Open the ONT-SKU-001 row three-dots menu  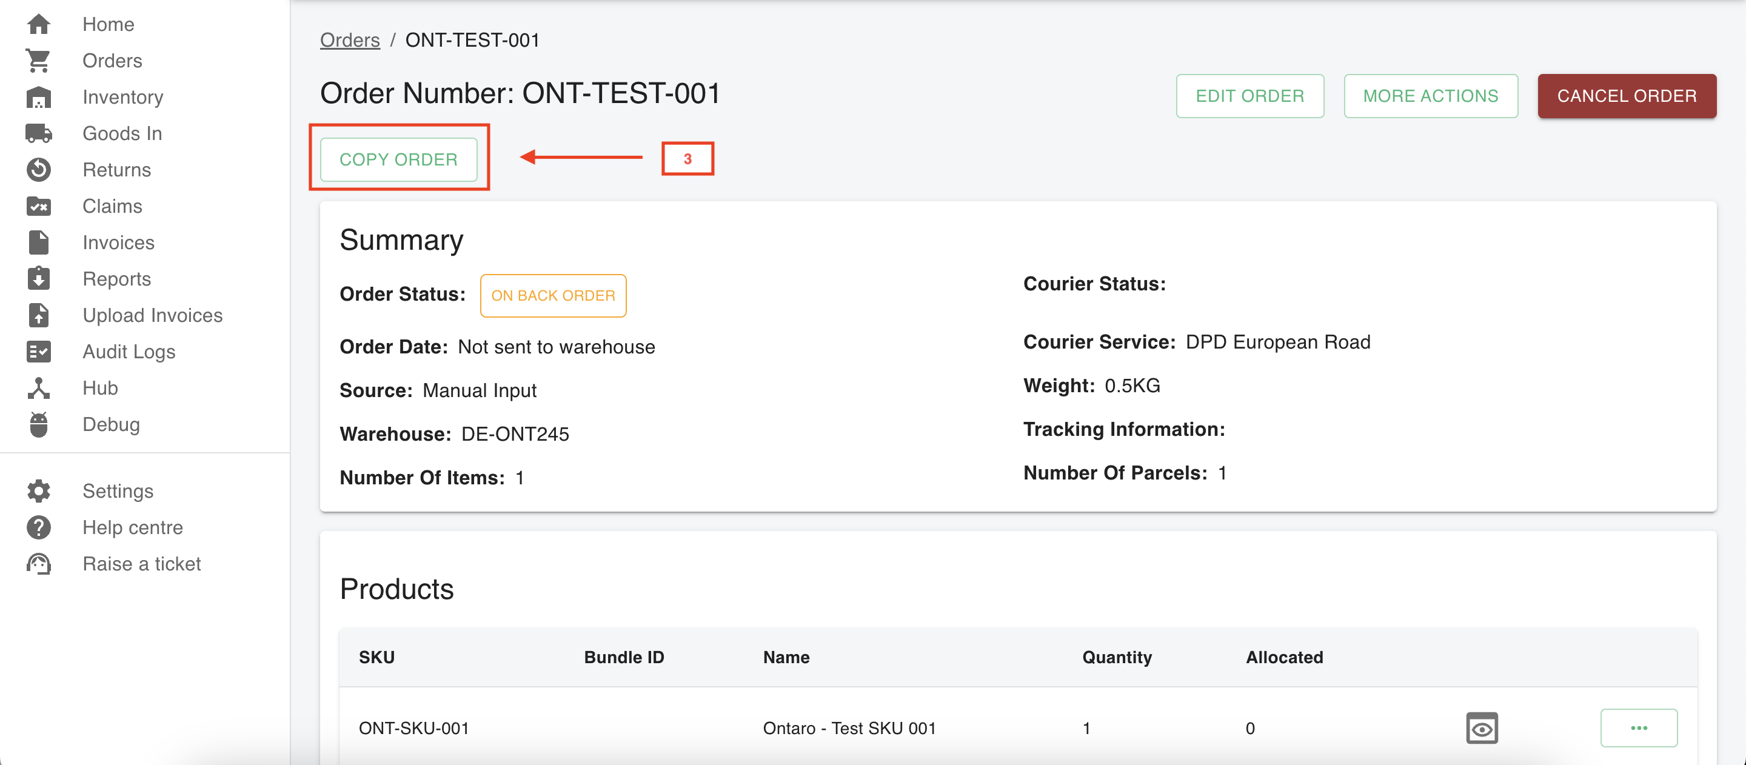pos(1638,729)
